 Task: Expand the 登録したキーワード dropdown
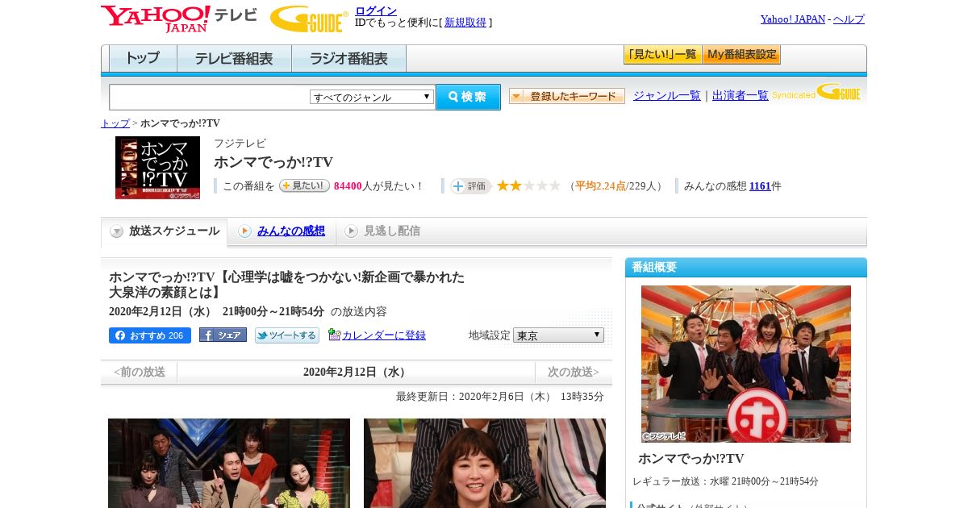pos(567,96)
